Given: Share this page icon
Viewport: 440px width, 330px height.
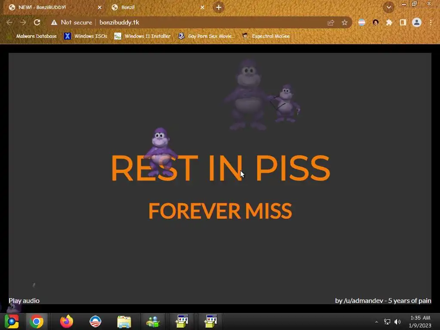Looking at the screenshot, I should (x=331, y=22).
